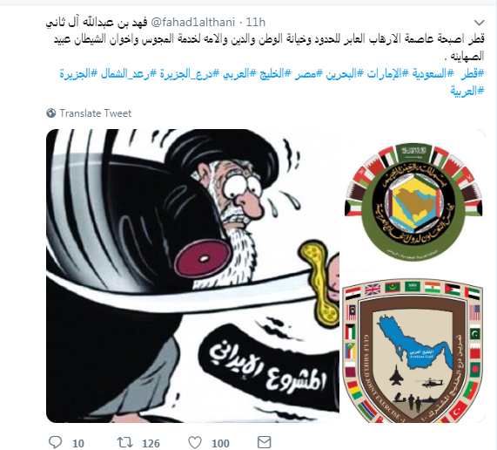Viewport: 497px width, 450px height.
Task: Open the 11h timestamp link
Action: (x=256, y=22)
